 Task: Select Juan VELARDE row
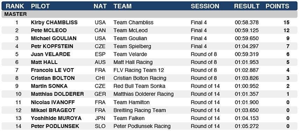coord(150,54)
